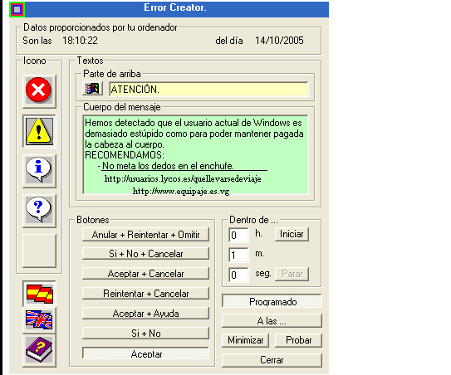The image size is (451, 375).
Task: Click the Windows flag button beside title field
Action: 92,89
